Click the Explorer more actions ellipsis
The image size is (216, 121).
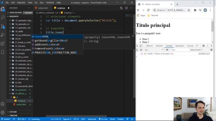29,8
